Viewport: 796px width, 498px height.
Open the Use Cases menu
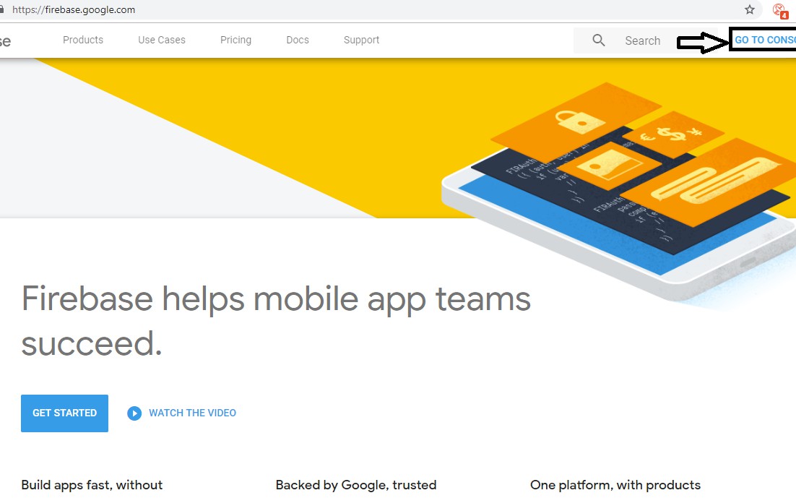pos(161,40)
